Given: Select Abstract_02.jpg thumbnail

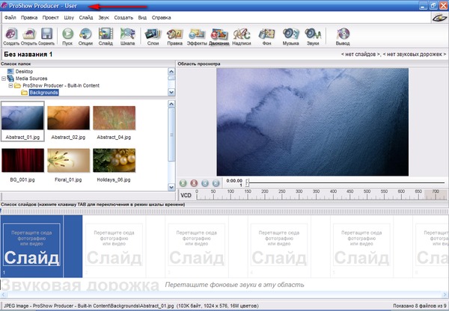Looking at the screenshot, I should (68, 123).
